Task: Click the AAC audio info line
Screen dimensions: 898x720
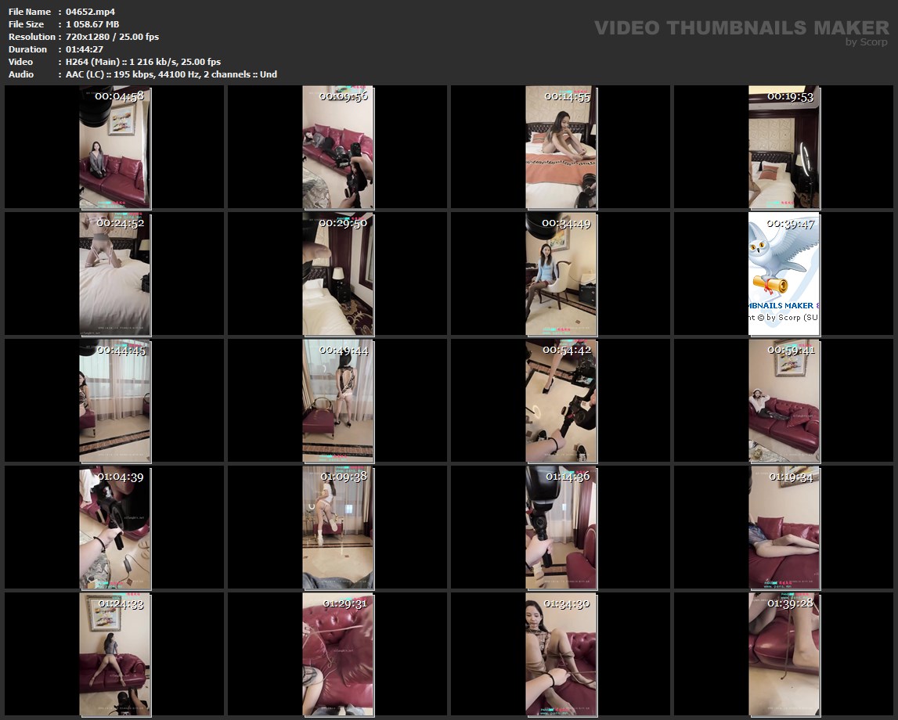Action: tap(171, 74)
